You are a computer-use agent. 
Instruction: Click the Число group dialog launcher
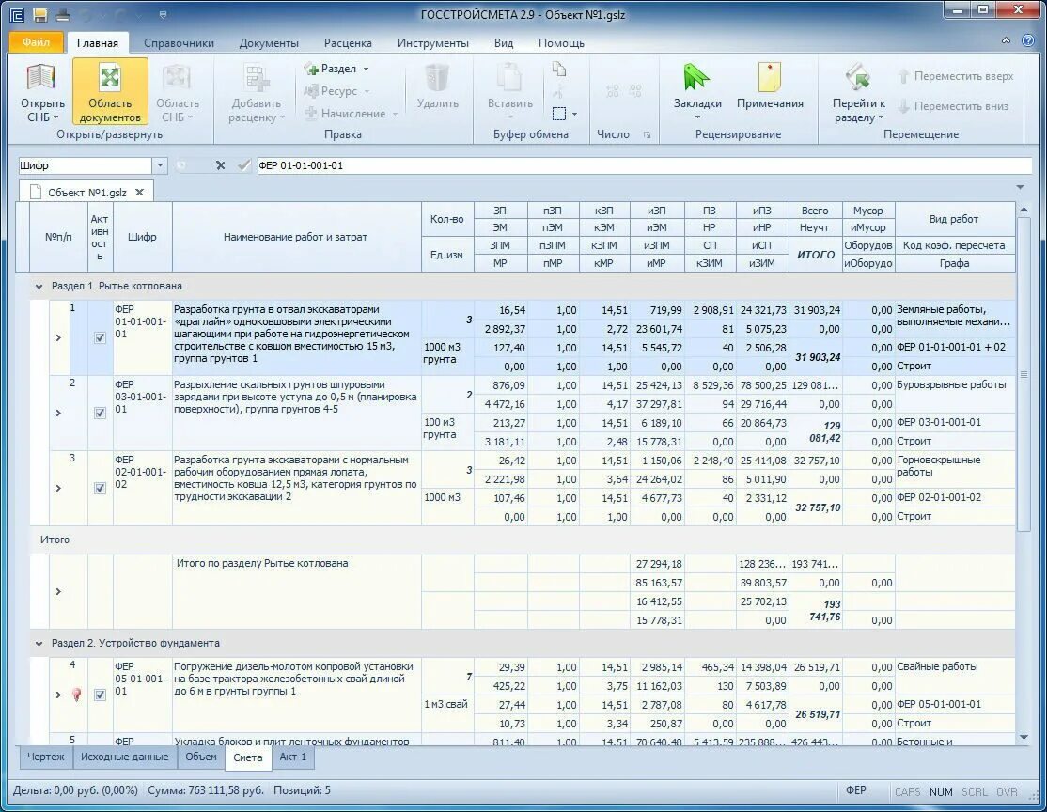pyautogui.click(x=647, y=135)
